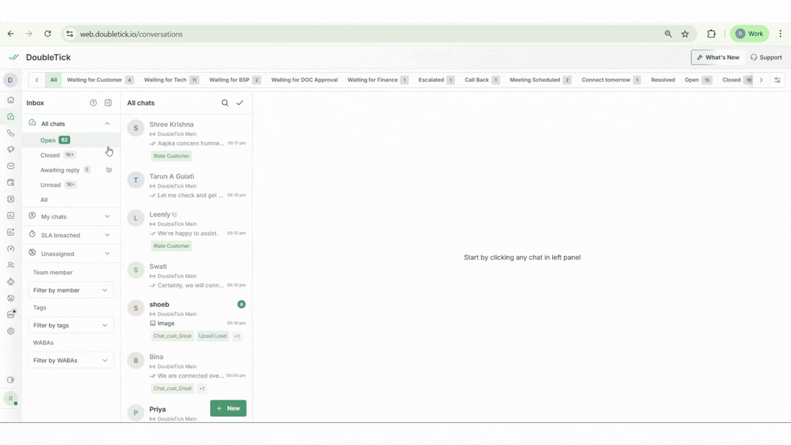
Task: Open the What's New button
Action: click(718, 58)
